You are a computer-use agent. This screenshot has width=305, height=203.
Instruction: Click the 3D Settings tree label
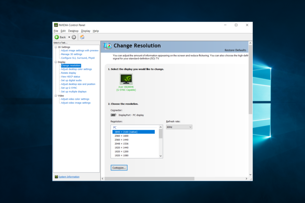click(x=64, y=47)
